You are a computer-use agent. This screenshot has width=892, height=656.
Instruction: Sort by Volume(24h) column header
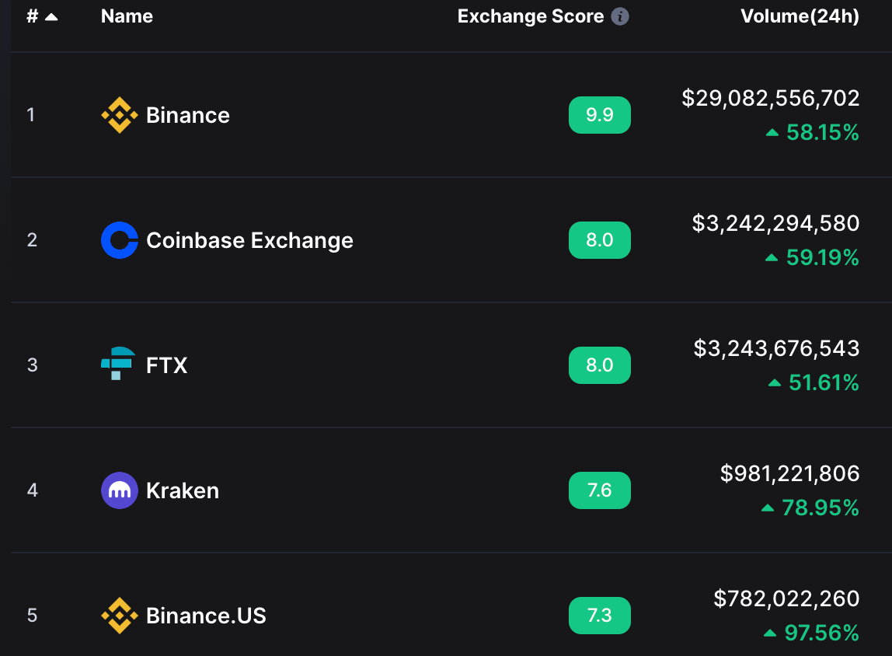(x=800, y=16)
